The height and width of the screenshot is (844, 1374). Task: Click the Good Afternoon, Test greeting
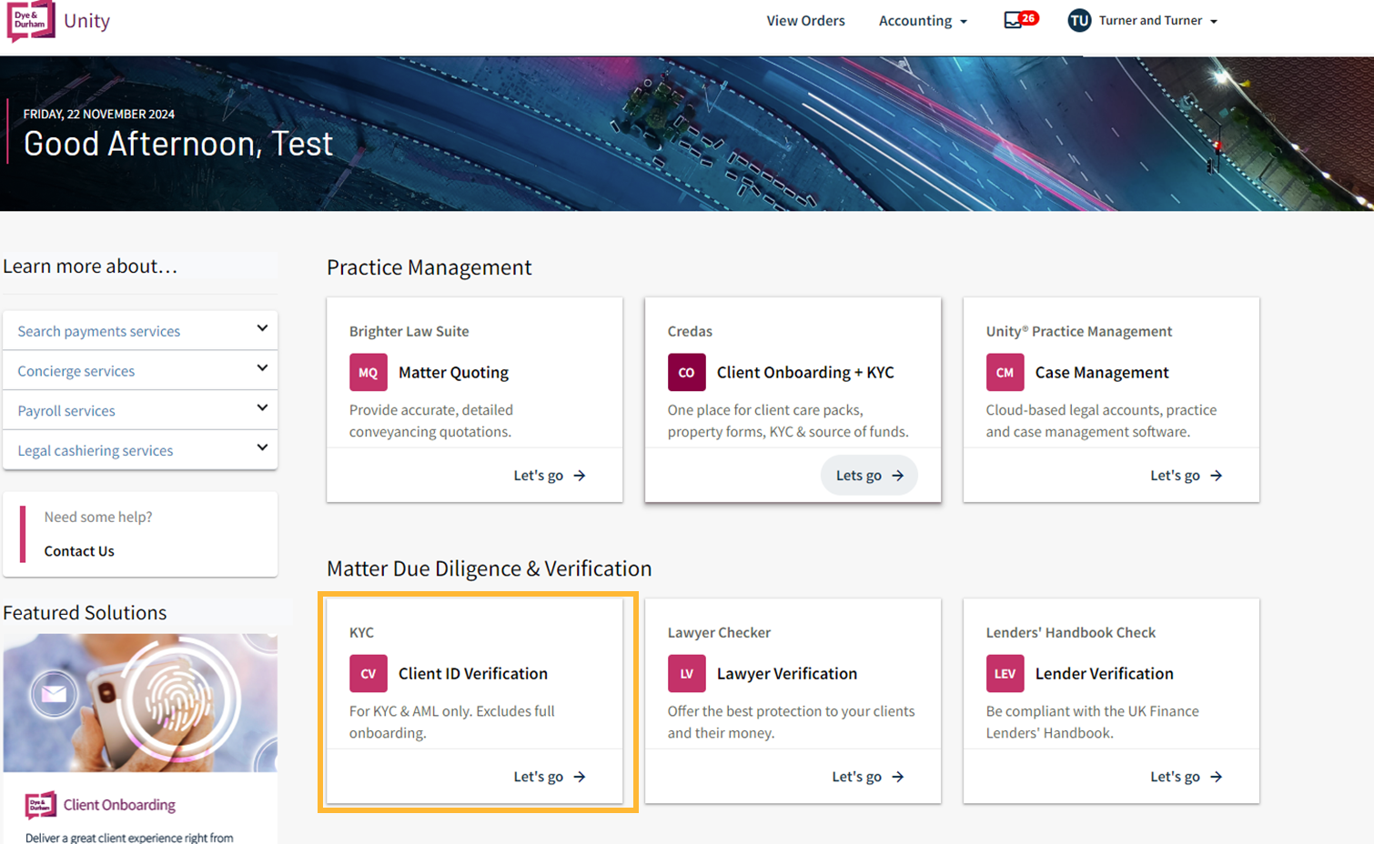coord(178,144)
